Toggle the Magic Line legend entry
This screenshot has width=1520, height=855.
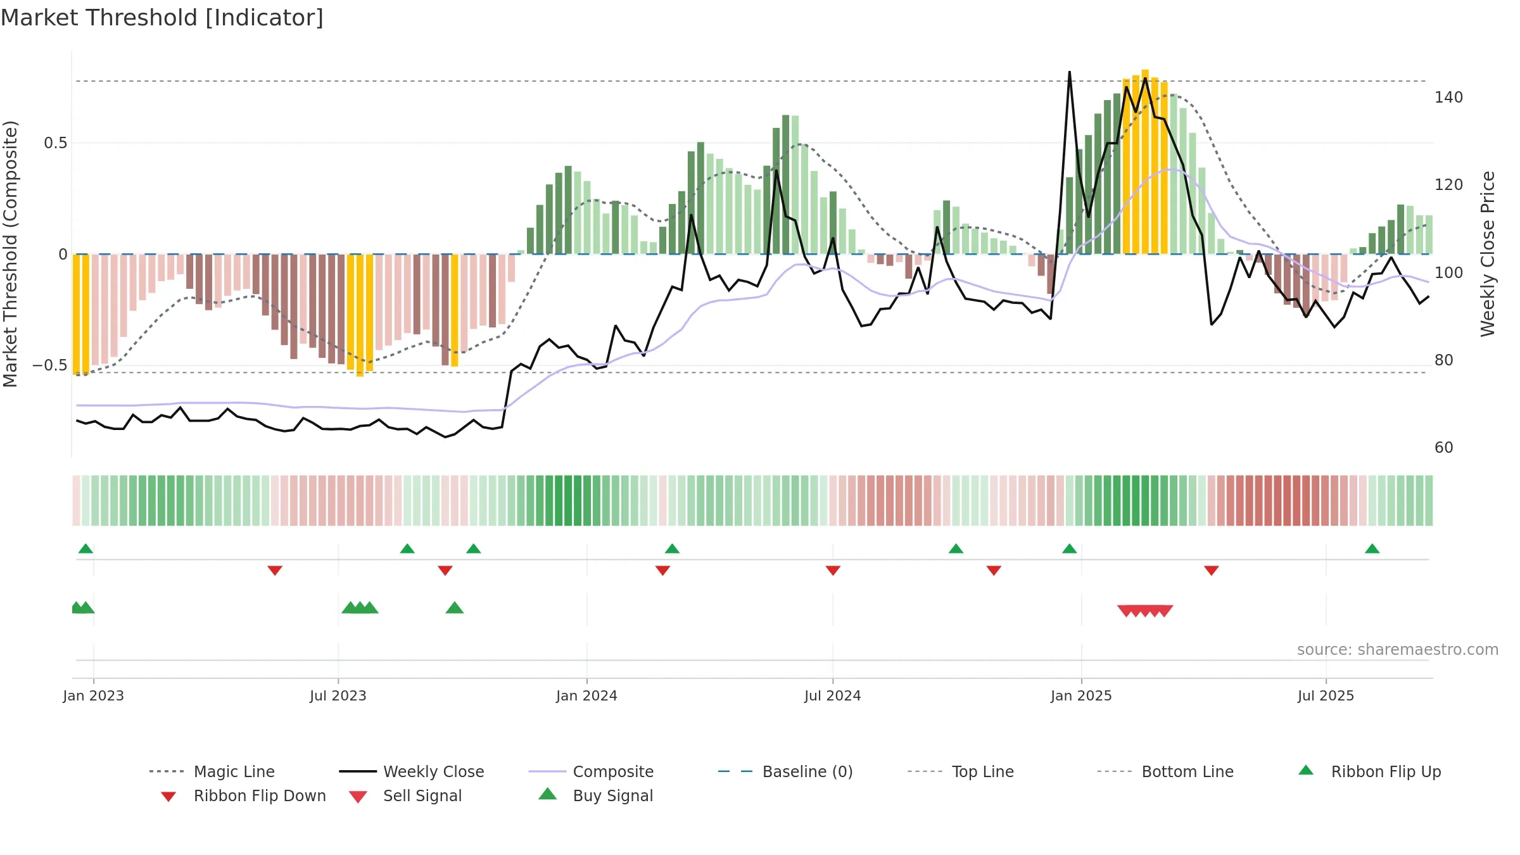[212, 771]
